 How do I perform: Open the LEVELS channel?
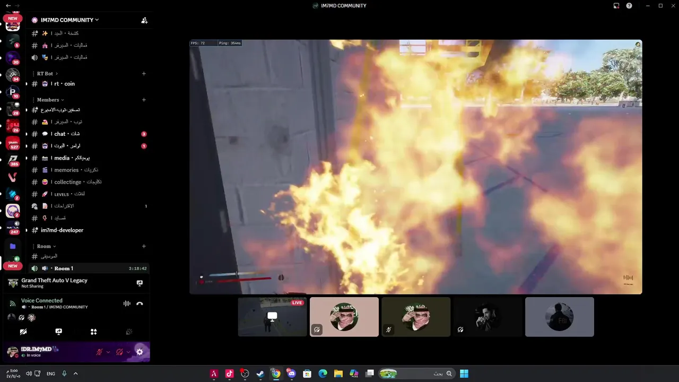[x=89, y=194]
